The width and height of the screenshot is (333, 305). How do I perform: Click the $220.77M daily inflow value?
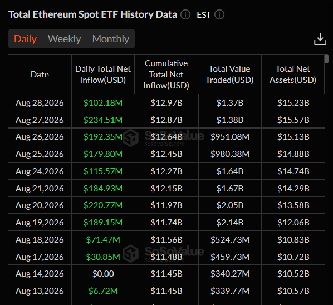103,205
